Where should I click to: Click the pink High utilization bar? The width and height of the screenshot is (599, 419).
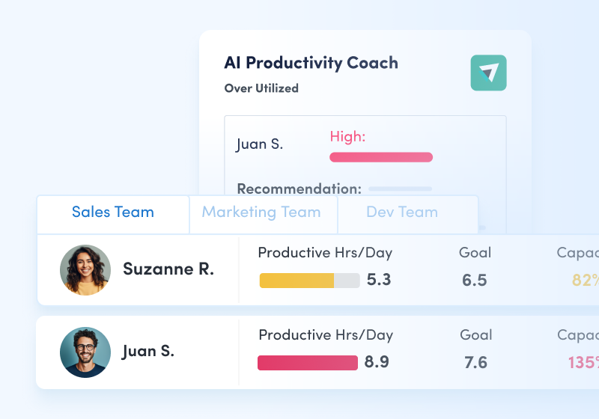pyautogui.click(x=381, y=157)
